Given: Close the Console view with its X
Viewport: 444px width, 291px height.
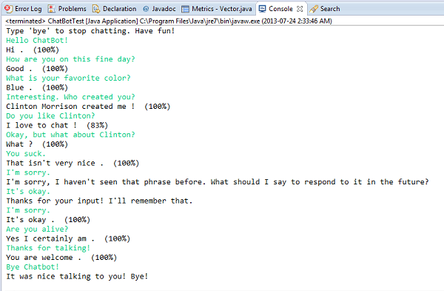Looking at the screenshot, I should tap(300, 9).
